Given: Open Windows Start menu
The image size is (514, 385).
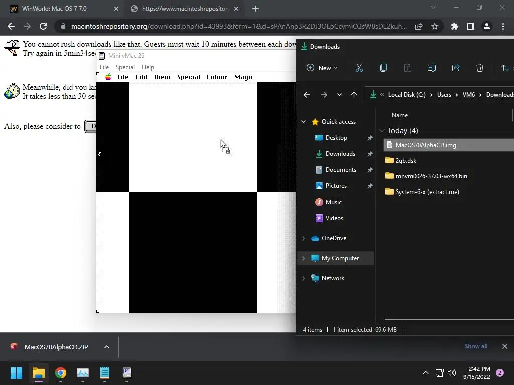Looking at the screenshot, I should coord(16,373).
